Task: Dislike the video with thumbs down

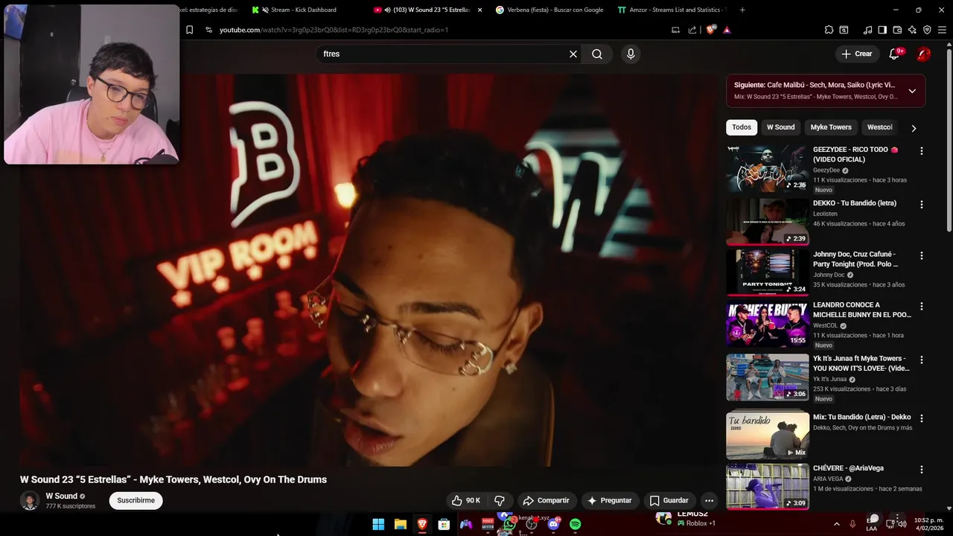Action: pos(500,500)
